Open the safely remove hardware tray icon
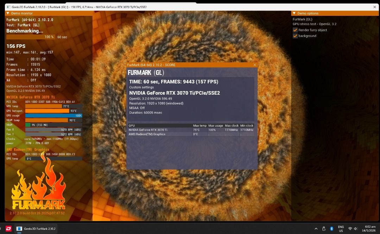Image resolution: width=380 pixels, height=234 pixels. pyautogui.click(x=324, y=229)
